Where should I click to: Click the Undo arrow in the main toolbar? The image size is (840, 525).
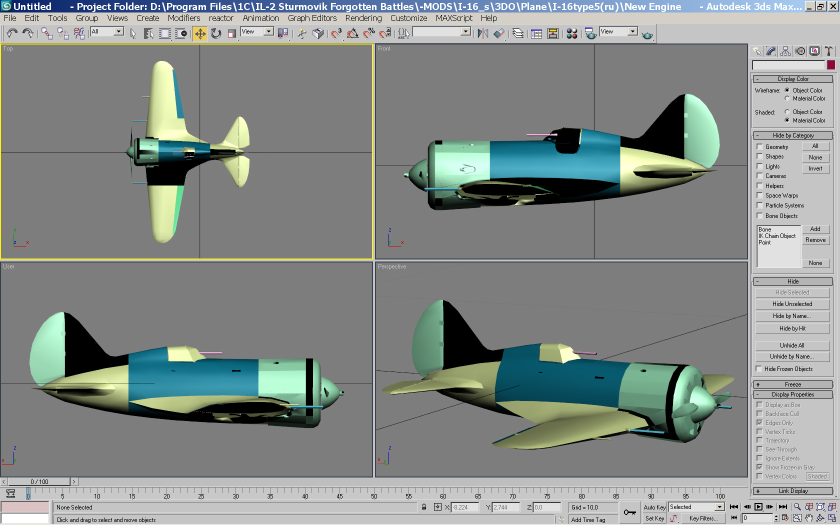(x=12, y=33)
